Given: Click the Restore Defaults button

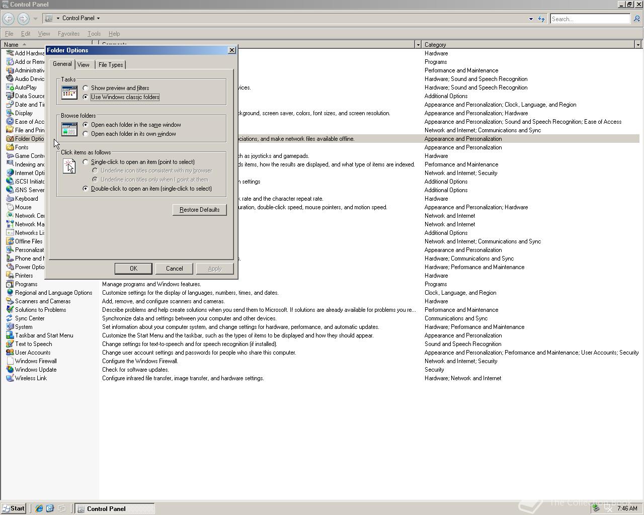Looking at the screenshot, I should pos(199,210).
